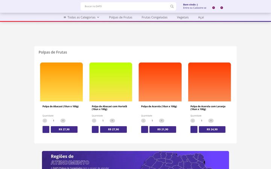The width and height of the screenshot is (271, 169).
Task: Click the square cart button for Abacaxi com Hortelã
Action: coord(95,130)
